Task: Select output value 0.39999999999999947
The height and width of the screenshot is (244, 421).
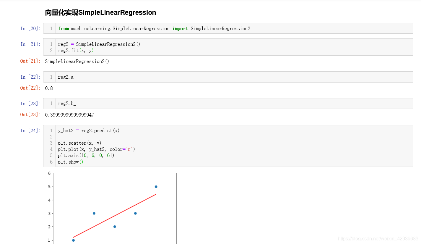Action: [70, 115]
